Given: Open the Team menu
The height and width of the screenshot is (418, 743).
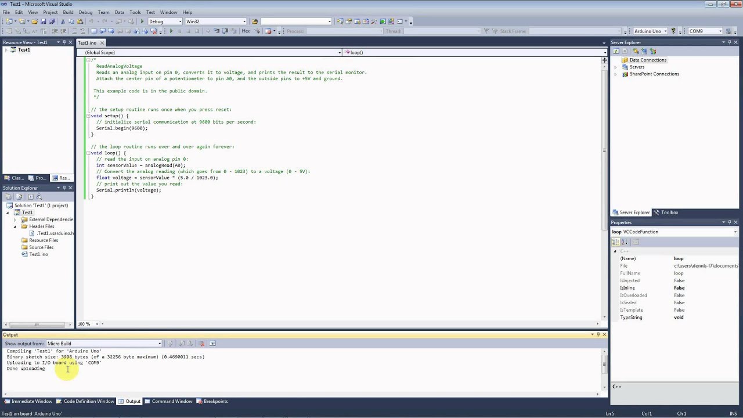Looking at the screenshot, I should pos(103,12).
